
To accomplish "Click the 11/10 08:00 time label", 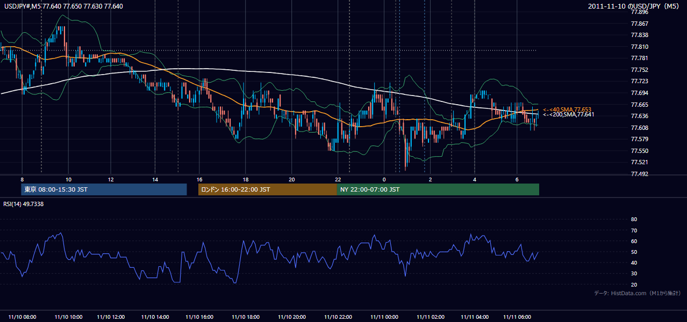I will [x=23, y=317].
